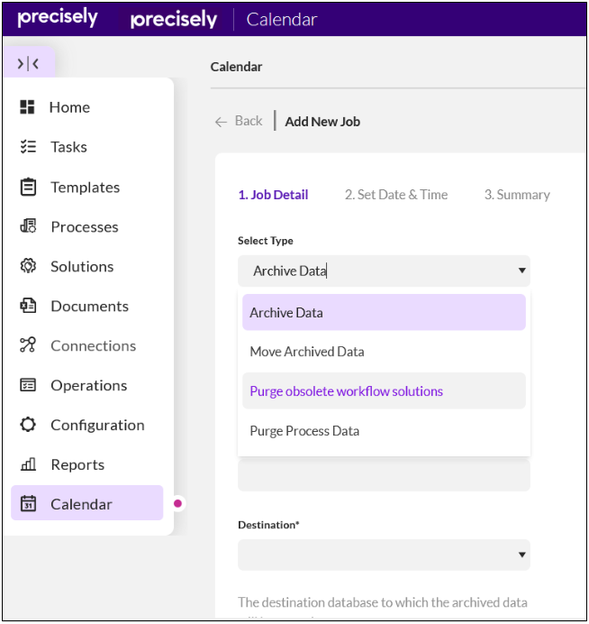This screenshot has height=624, width=589.
Task: Open Documents in sidebar
Action: point(90,307)
